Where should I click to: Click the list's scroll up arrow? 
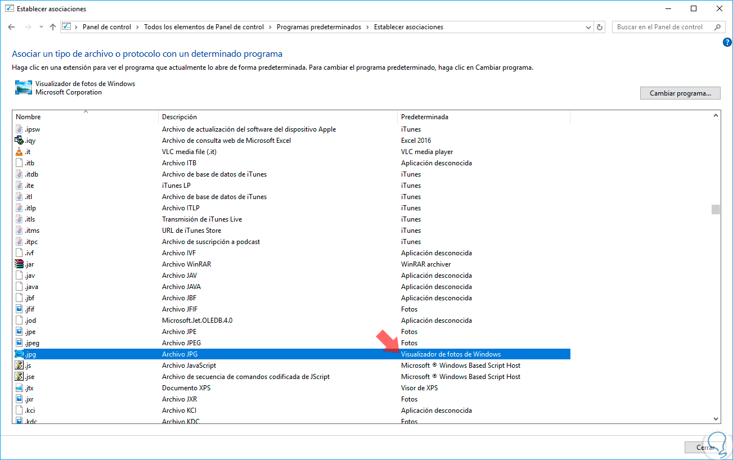[x=716, y=116]
